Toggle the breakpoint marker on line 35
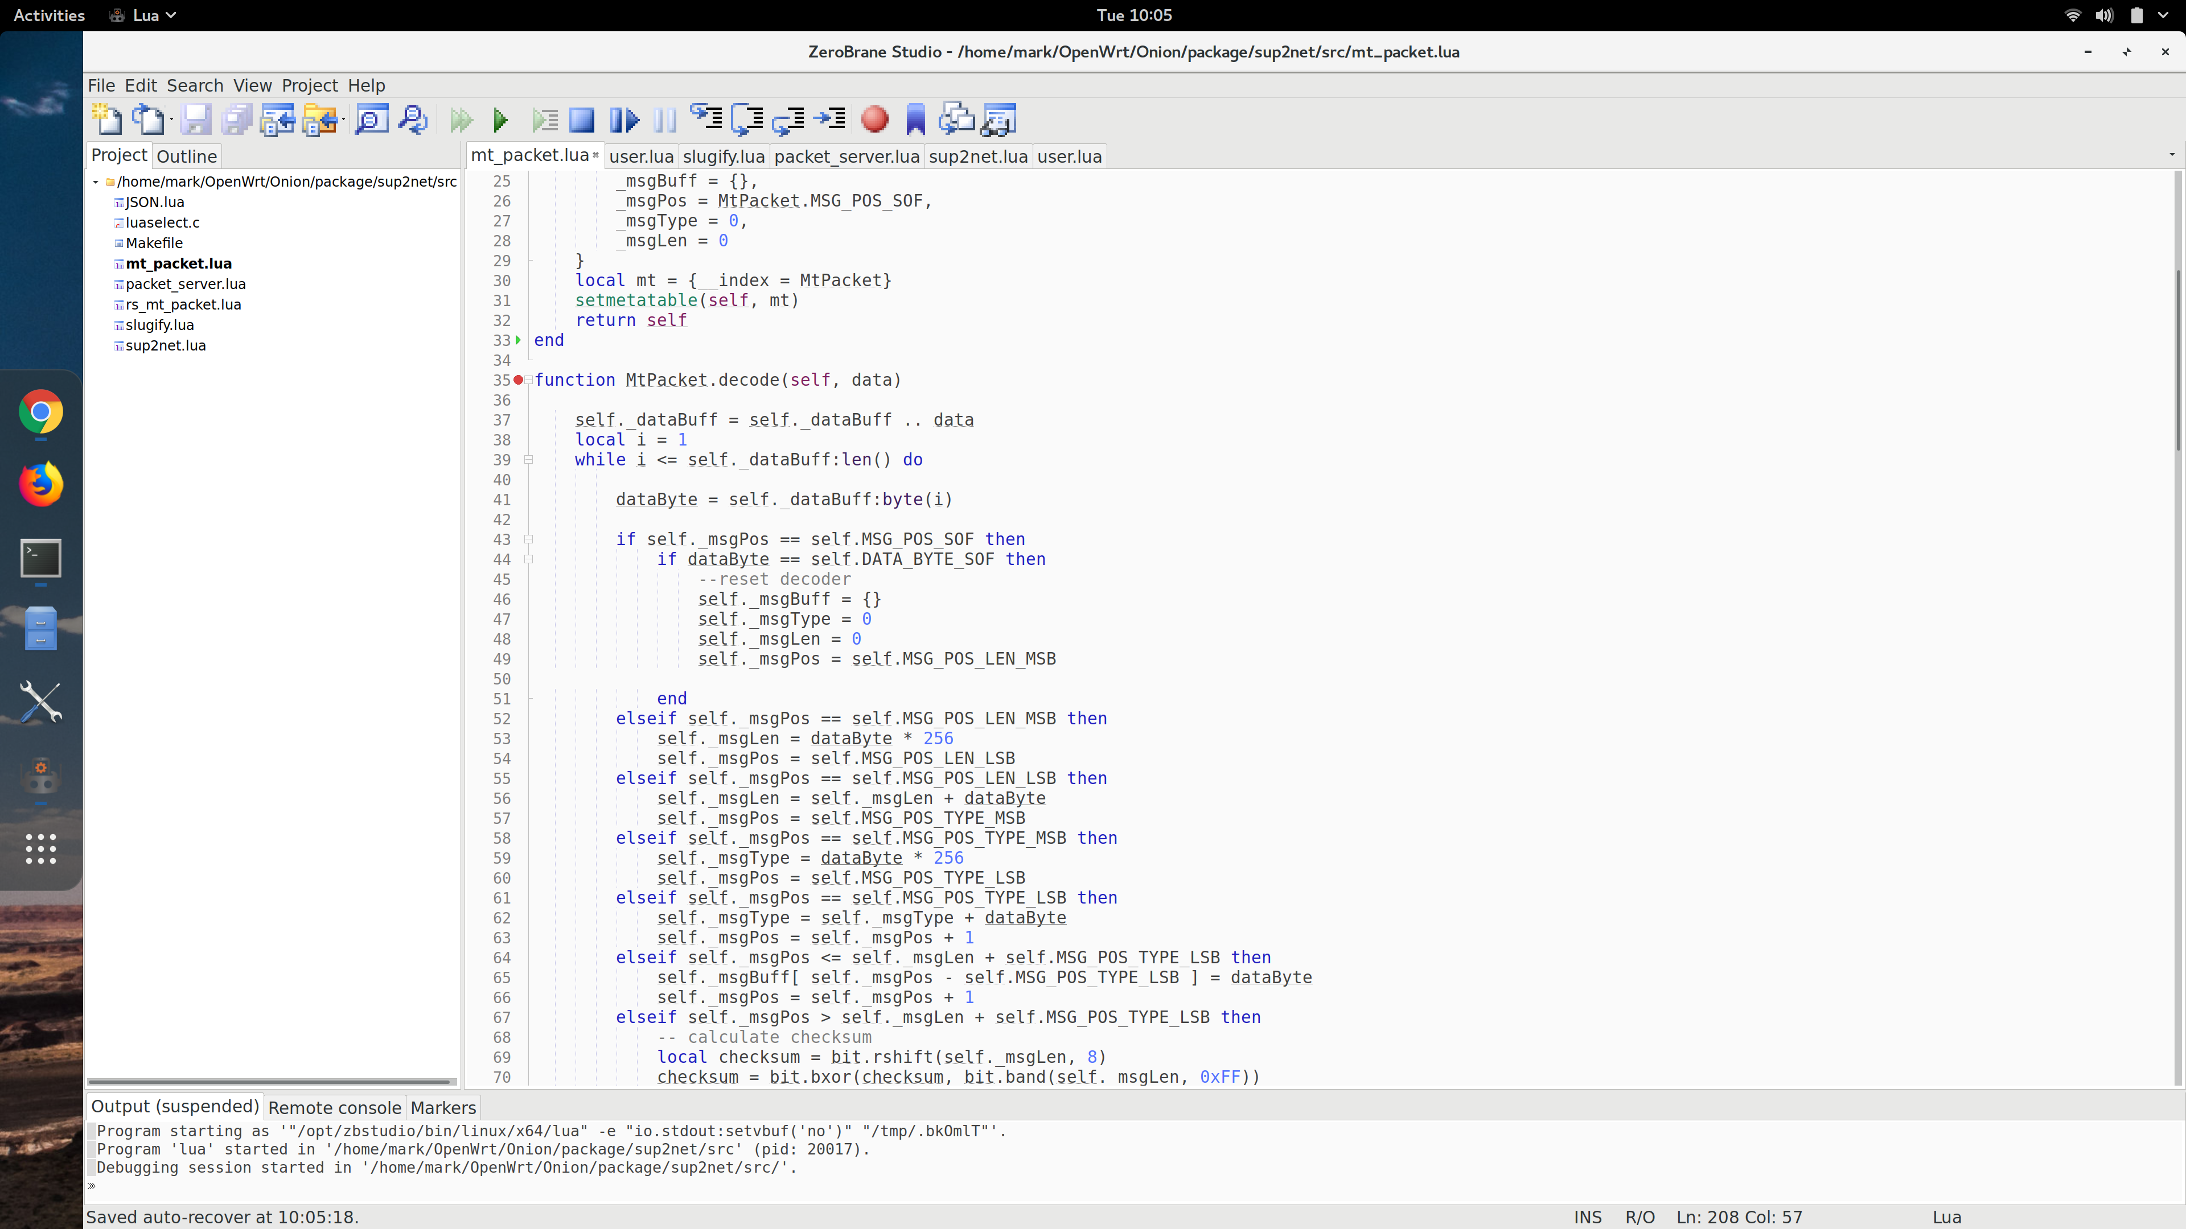 [519, 381]
